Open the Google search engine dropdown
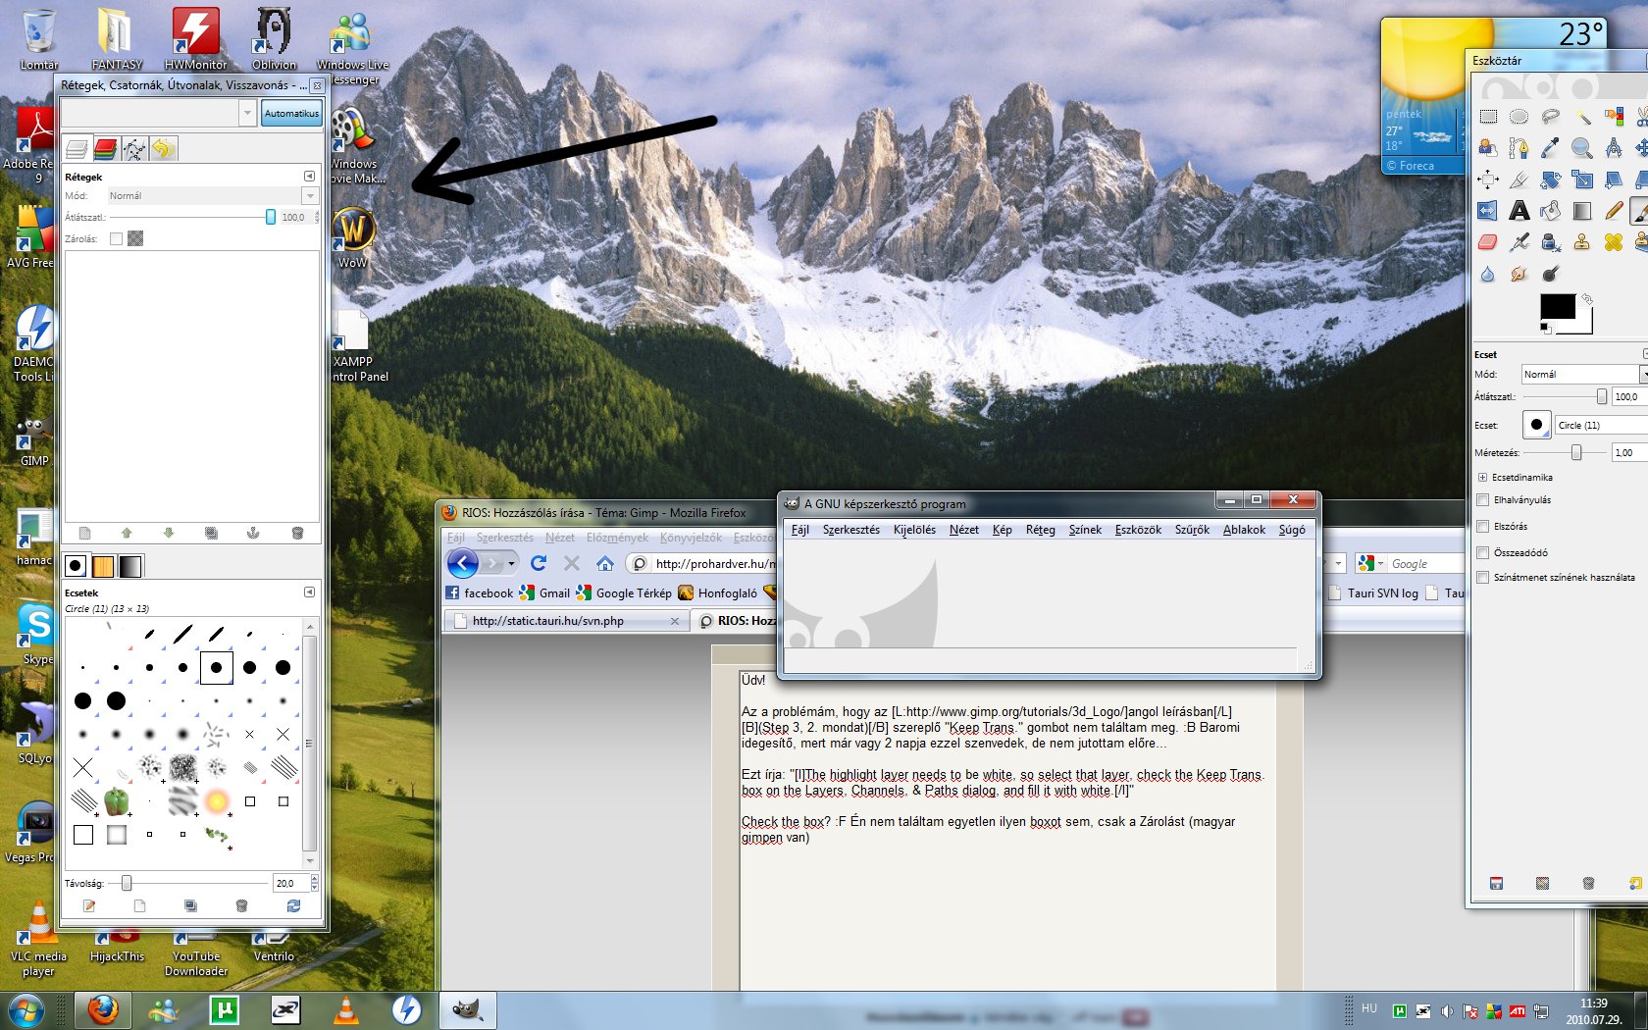Screen dimensions: 1648x1030 click(x=1370, y=564)
